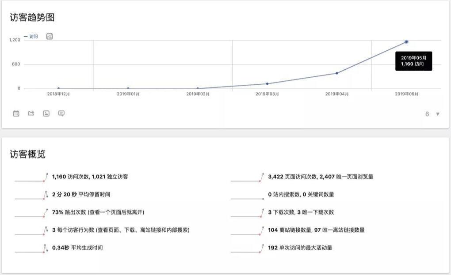Click the export share icon below the chart

click(31, 113)
